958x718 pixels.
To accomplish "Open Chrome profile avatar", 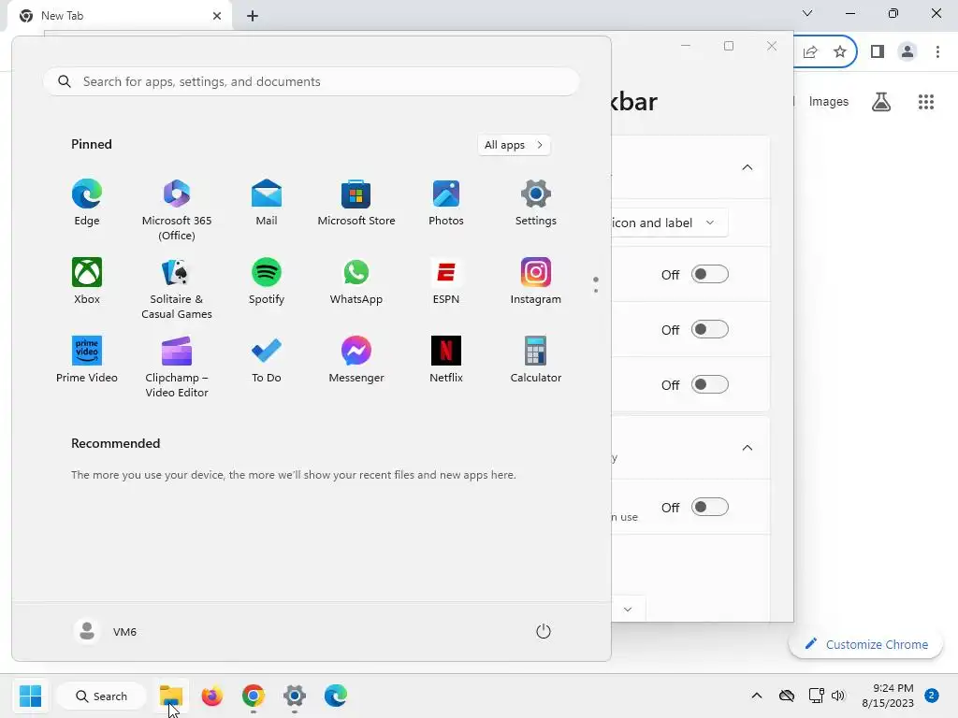I will pos(907,52).
